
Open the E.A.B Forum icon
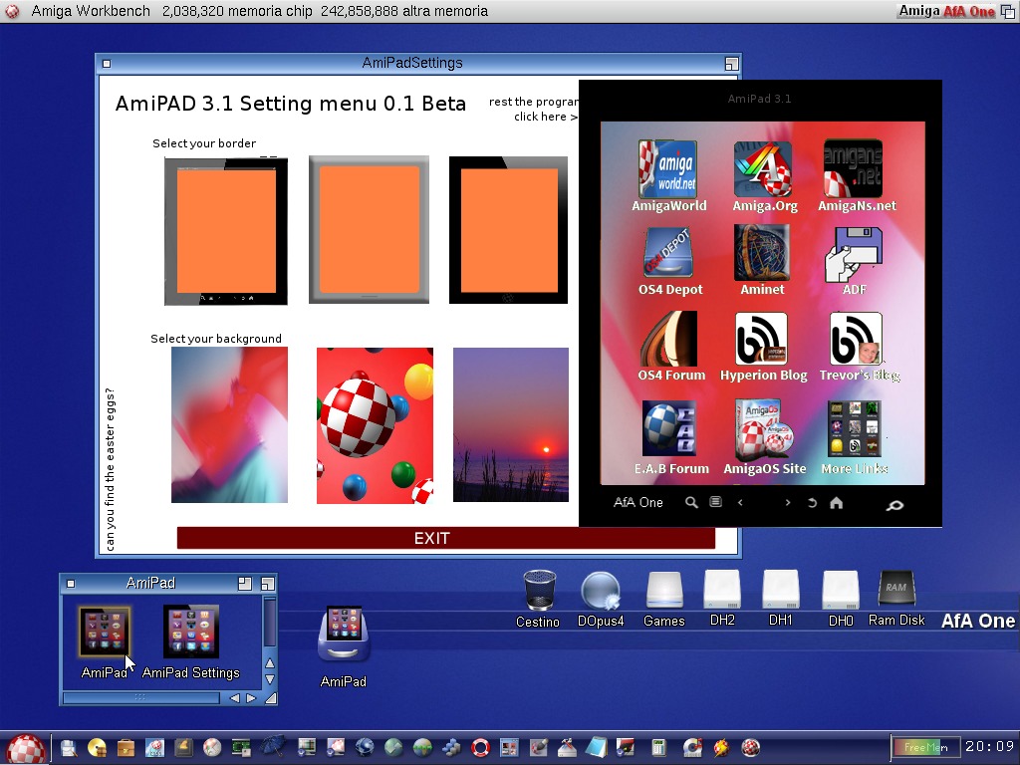669,428
